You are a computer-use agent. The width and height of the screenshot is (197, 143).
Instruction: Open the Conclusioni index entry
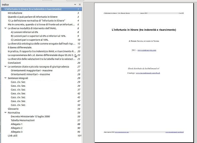pos(14,63)
